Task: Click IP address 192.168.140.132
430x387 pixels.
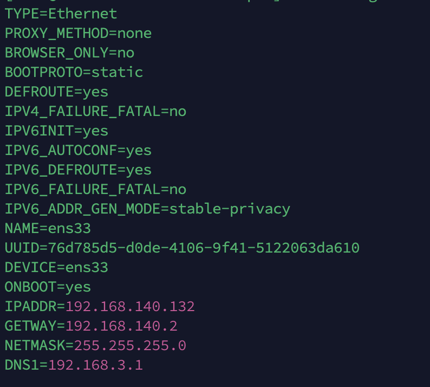Action: 130,307
